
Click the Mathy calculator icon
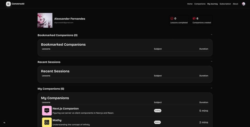[x=47, y=122]
